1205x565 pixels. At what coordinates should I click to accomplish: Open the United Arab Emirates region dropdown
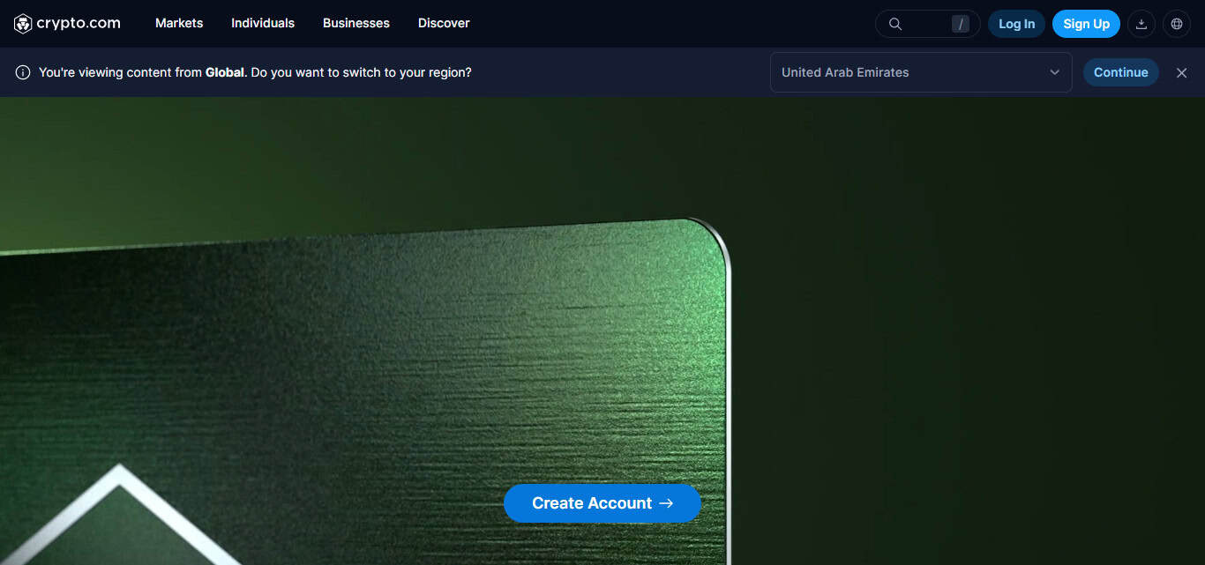point(921,72)
